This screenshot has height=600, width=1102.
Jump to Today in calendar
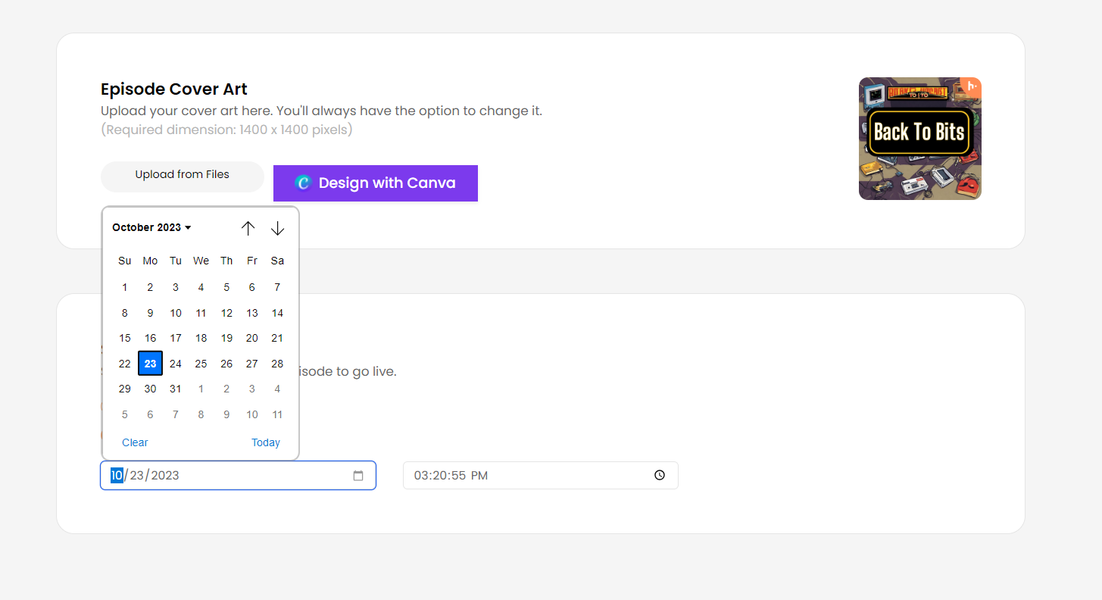pos(266,442)
